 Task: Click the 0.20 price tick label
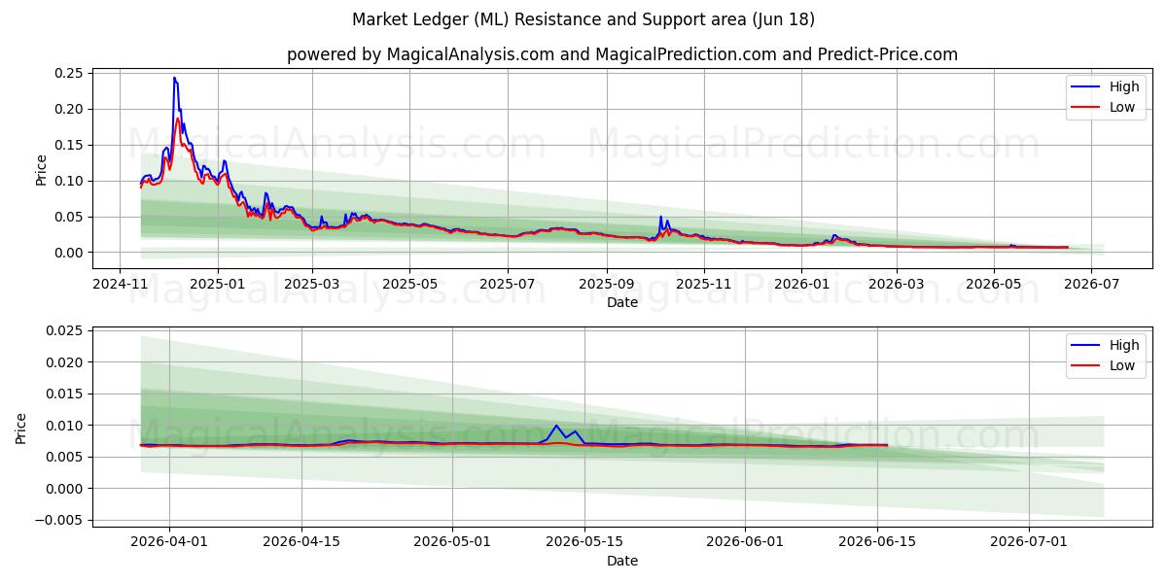click(68, 109)
